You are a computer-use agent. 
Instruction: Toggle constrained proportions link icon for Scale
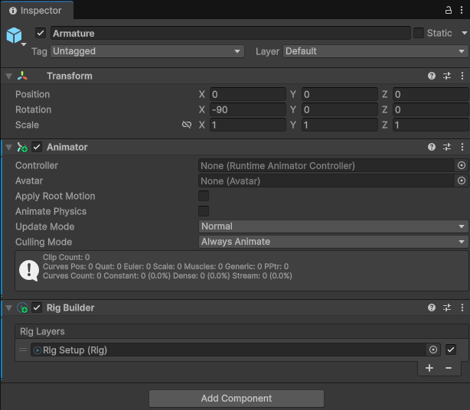(187, 125)
